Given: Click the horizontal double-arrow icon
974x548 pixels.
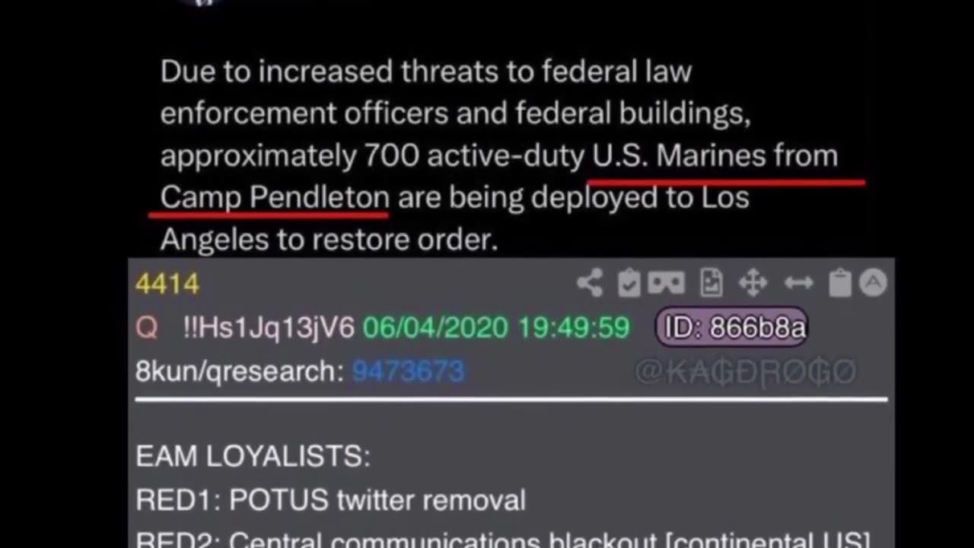Looking at the screenshot, I should tap(798, 283).
